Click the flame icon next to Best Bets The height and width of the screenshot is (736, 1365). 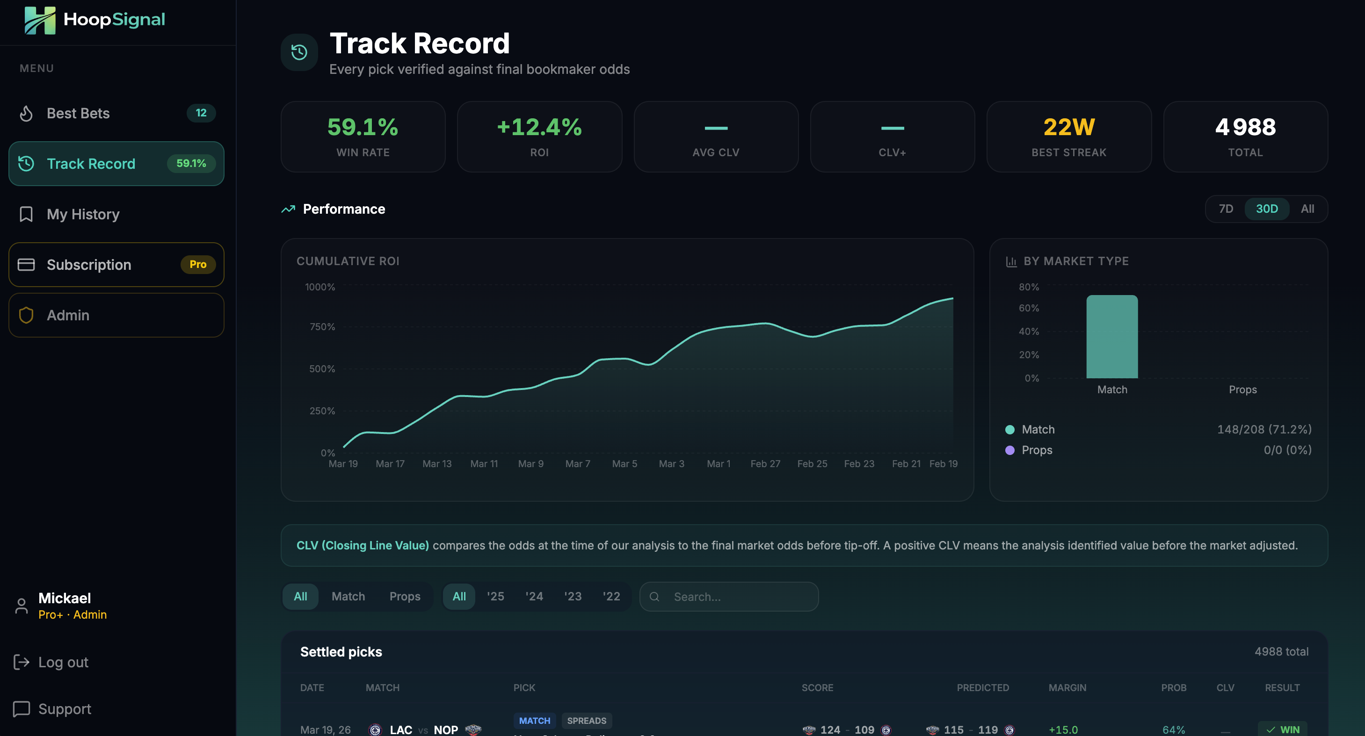[26, 113]
